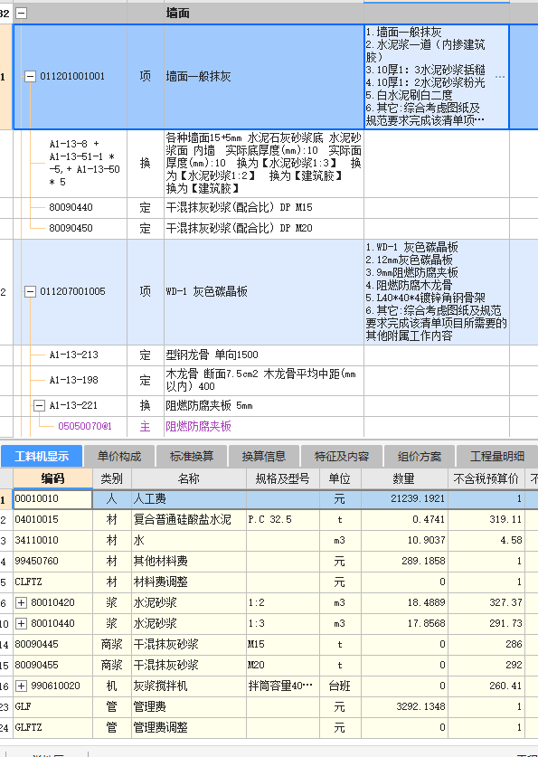Select the 人工费 name cell

point(189,498)
